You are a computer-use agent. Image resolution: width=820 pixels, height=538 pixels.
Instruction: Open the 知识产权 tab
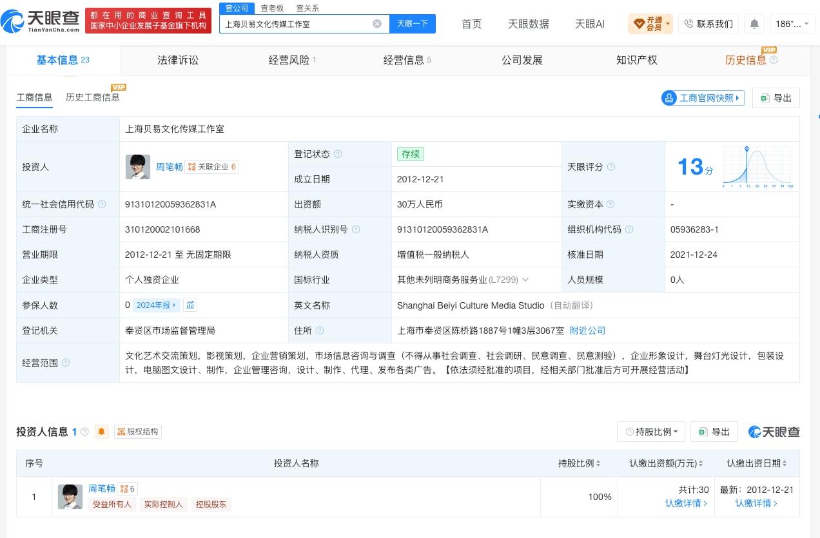click(637, 60)
